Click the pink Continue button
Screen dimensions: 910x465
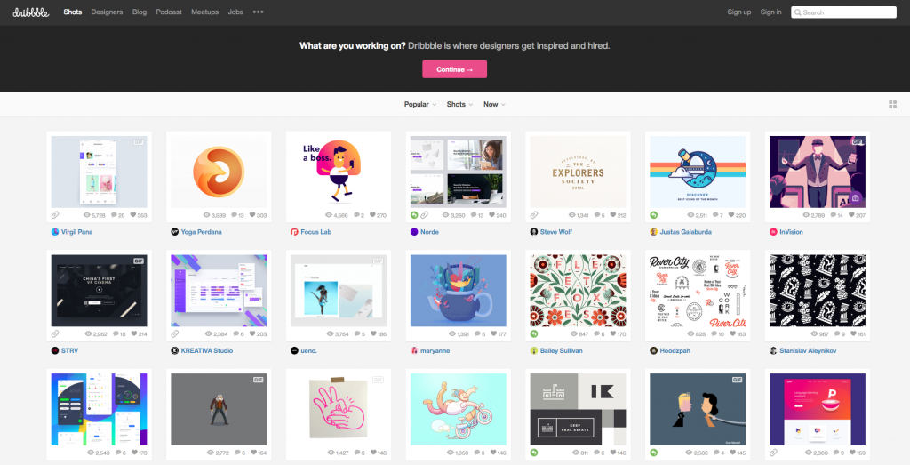[454, 69]
